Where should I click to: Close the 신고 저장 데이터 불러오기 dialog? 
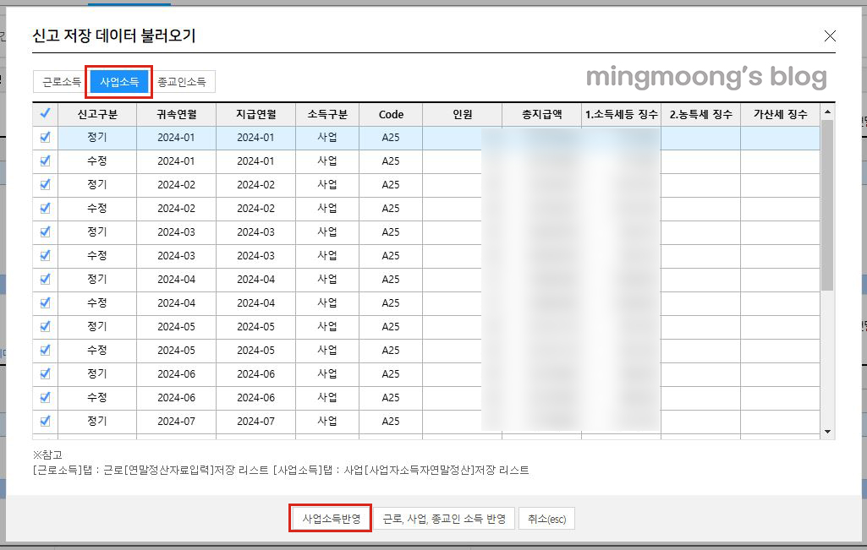click(830, 35)
